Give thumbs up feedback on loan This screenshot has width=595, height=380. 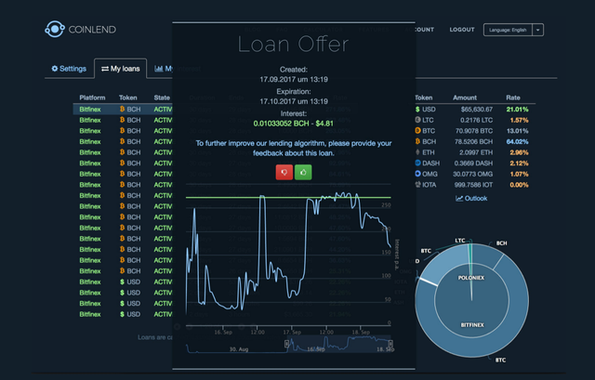tap(303, 172)
